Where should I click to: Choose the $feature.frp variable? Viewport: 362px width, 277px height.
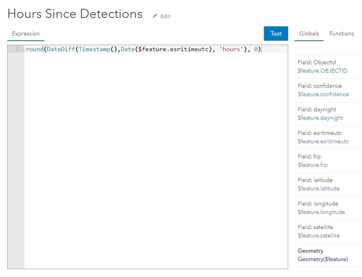312,165
